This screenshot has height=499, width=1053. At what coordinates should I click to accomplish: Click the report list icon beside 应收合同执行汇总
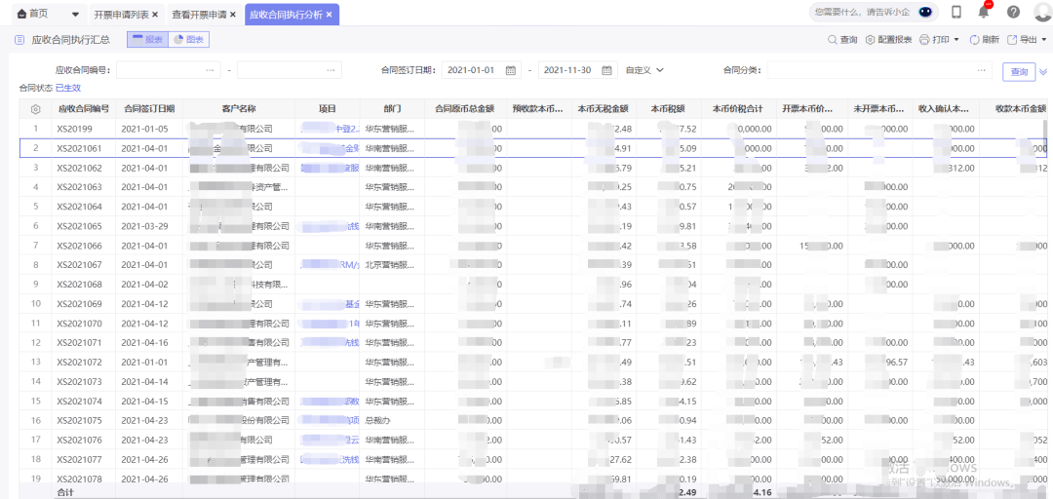click(x=19, y=40)
